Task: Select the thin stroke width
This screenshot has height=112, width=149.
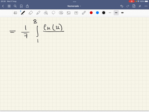Action: [110, 13]
